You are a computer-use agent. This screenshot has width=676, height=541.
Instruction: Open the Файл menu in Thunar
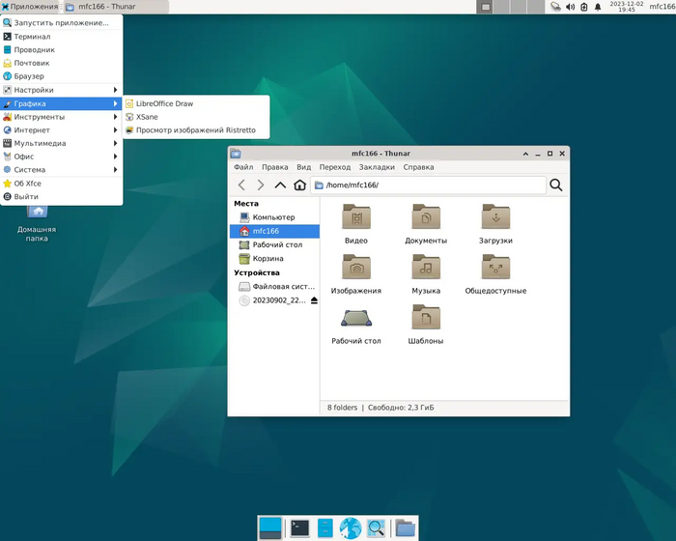(x=243, y=167)
